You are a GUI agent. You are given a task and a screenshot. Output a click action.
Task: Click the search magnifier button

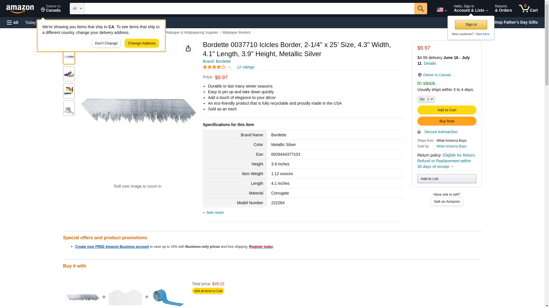click(x=420, y=9)
